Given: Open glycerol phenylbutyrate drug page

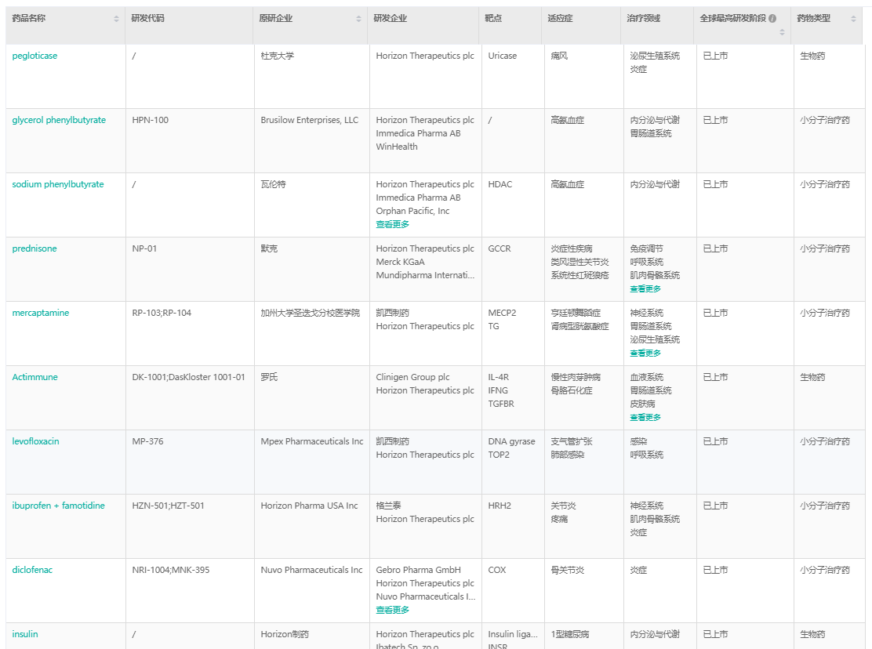Looking at the screenshot, I should click(59, 120).
